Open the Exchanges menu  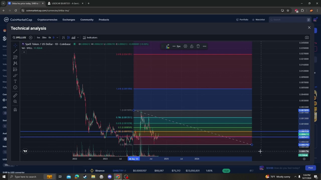tap(69, 19)
